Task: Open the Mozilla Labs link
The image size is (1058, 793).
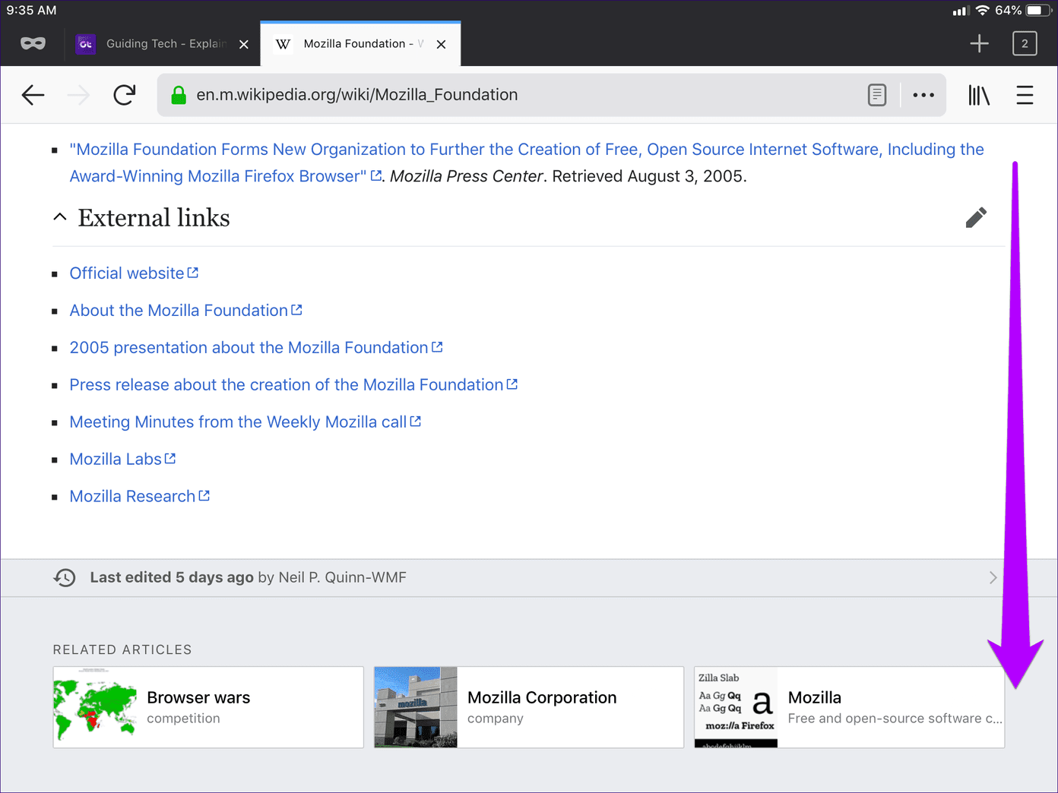Action: (x=122, y=460)
